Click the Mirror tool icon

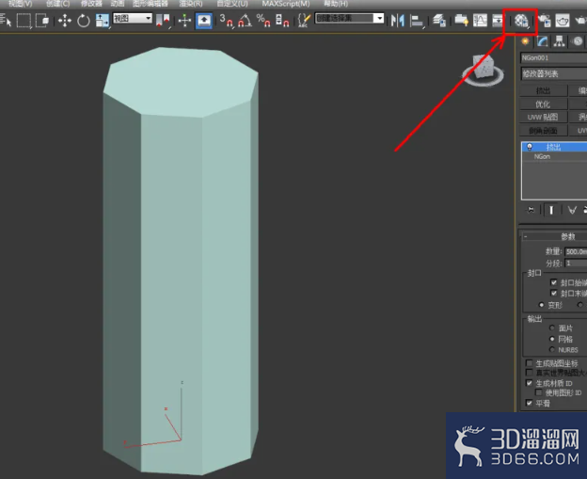click(398, 20)
